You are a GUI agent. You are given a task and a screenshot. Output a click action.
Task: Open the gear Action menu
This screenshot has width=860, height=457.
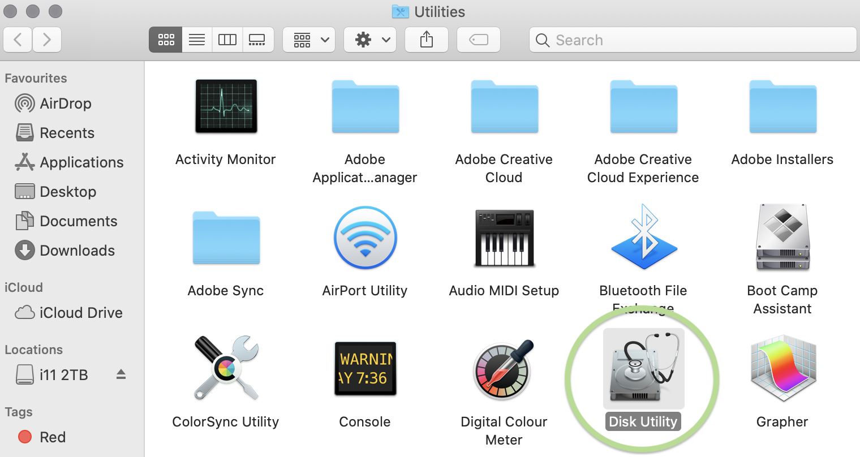[370, 40]
